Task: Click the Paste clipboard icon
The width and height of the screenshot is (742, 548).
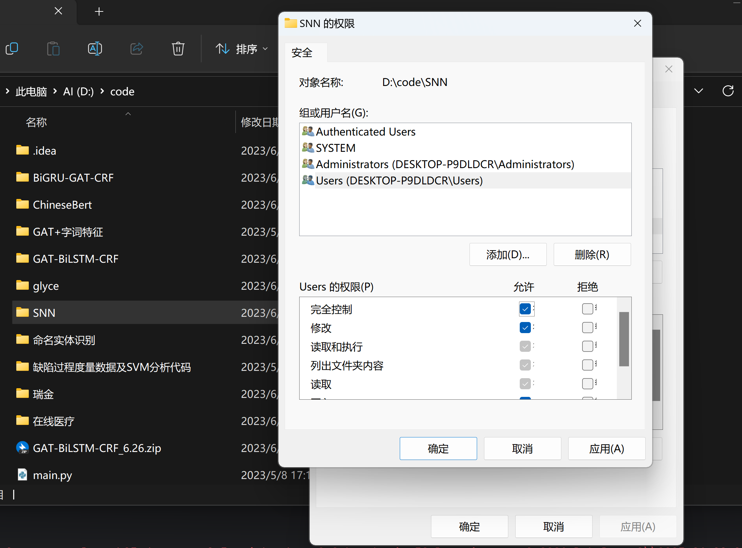Action: click(x=53, y=49)
